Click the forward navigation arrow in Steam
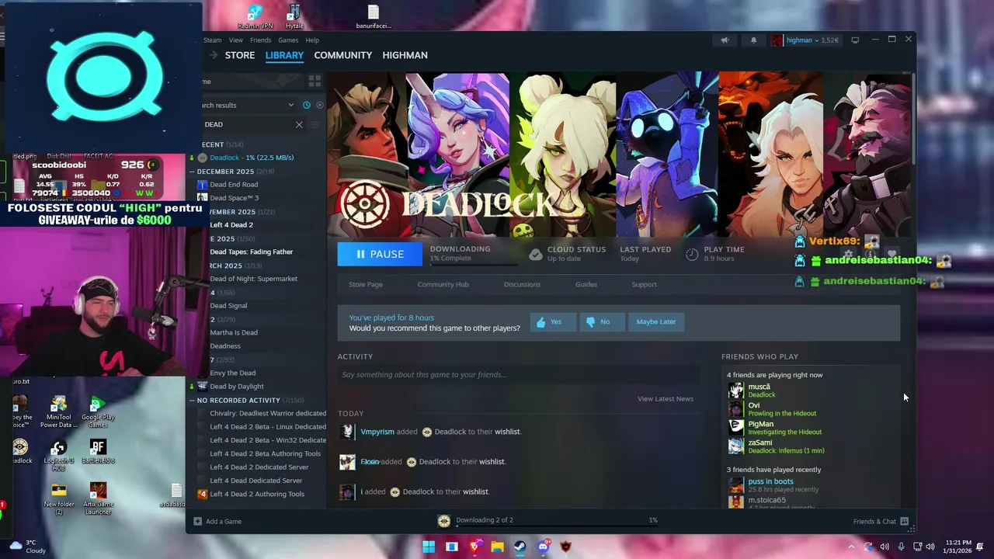The width and height of the screenshot is (994, 559). (x=214, y=55)
